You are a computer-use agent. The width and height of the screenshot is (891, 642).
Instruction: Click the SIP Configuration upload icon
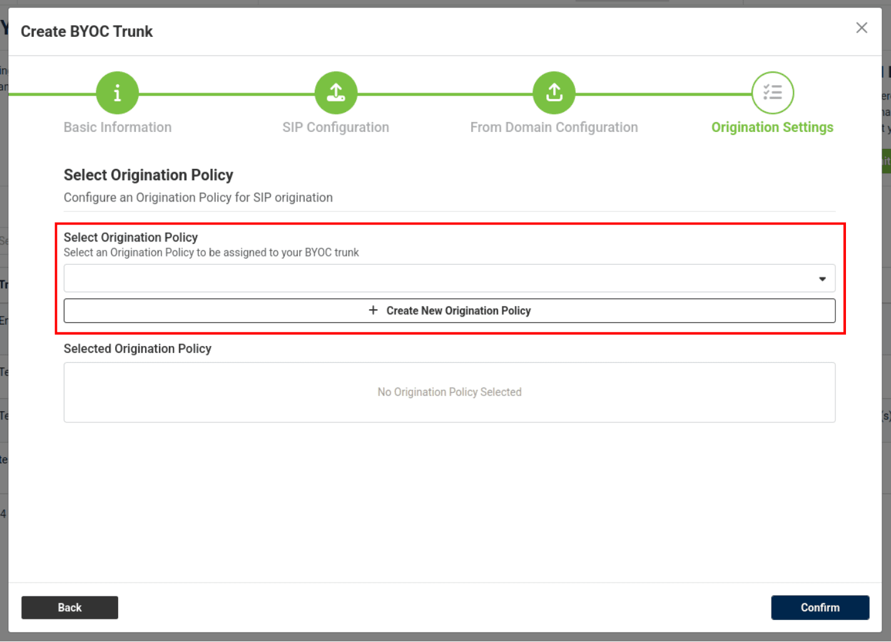[336, 93]
